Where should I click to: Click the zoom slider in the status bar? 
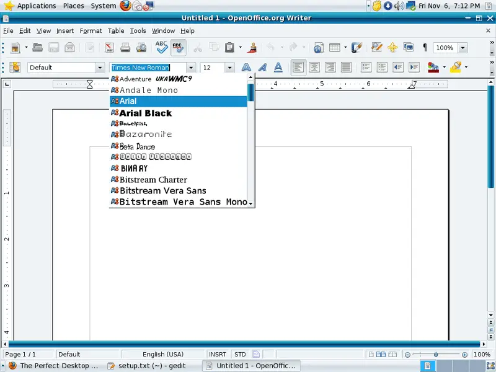(x=436, y=355)
